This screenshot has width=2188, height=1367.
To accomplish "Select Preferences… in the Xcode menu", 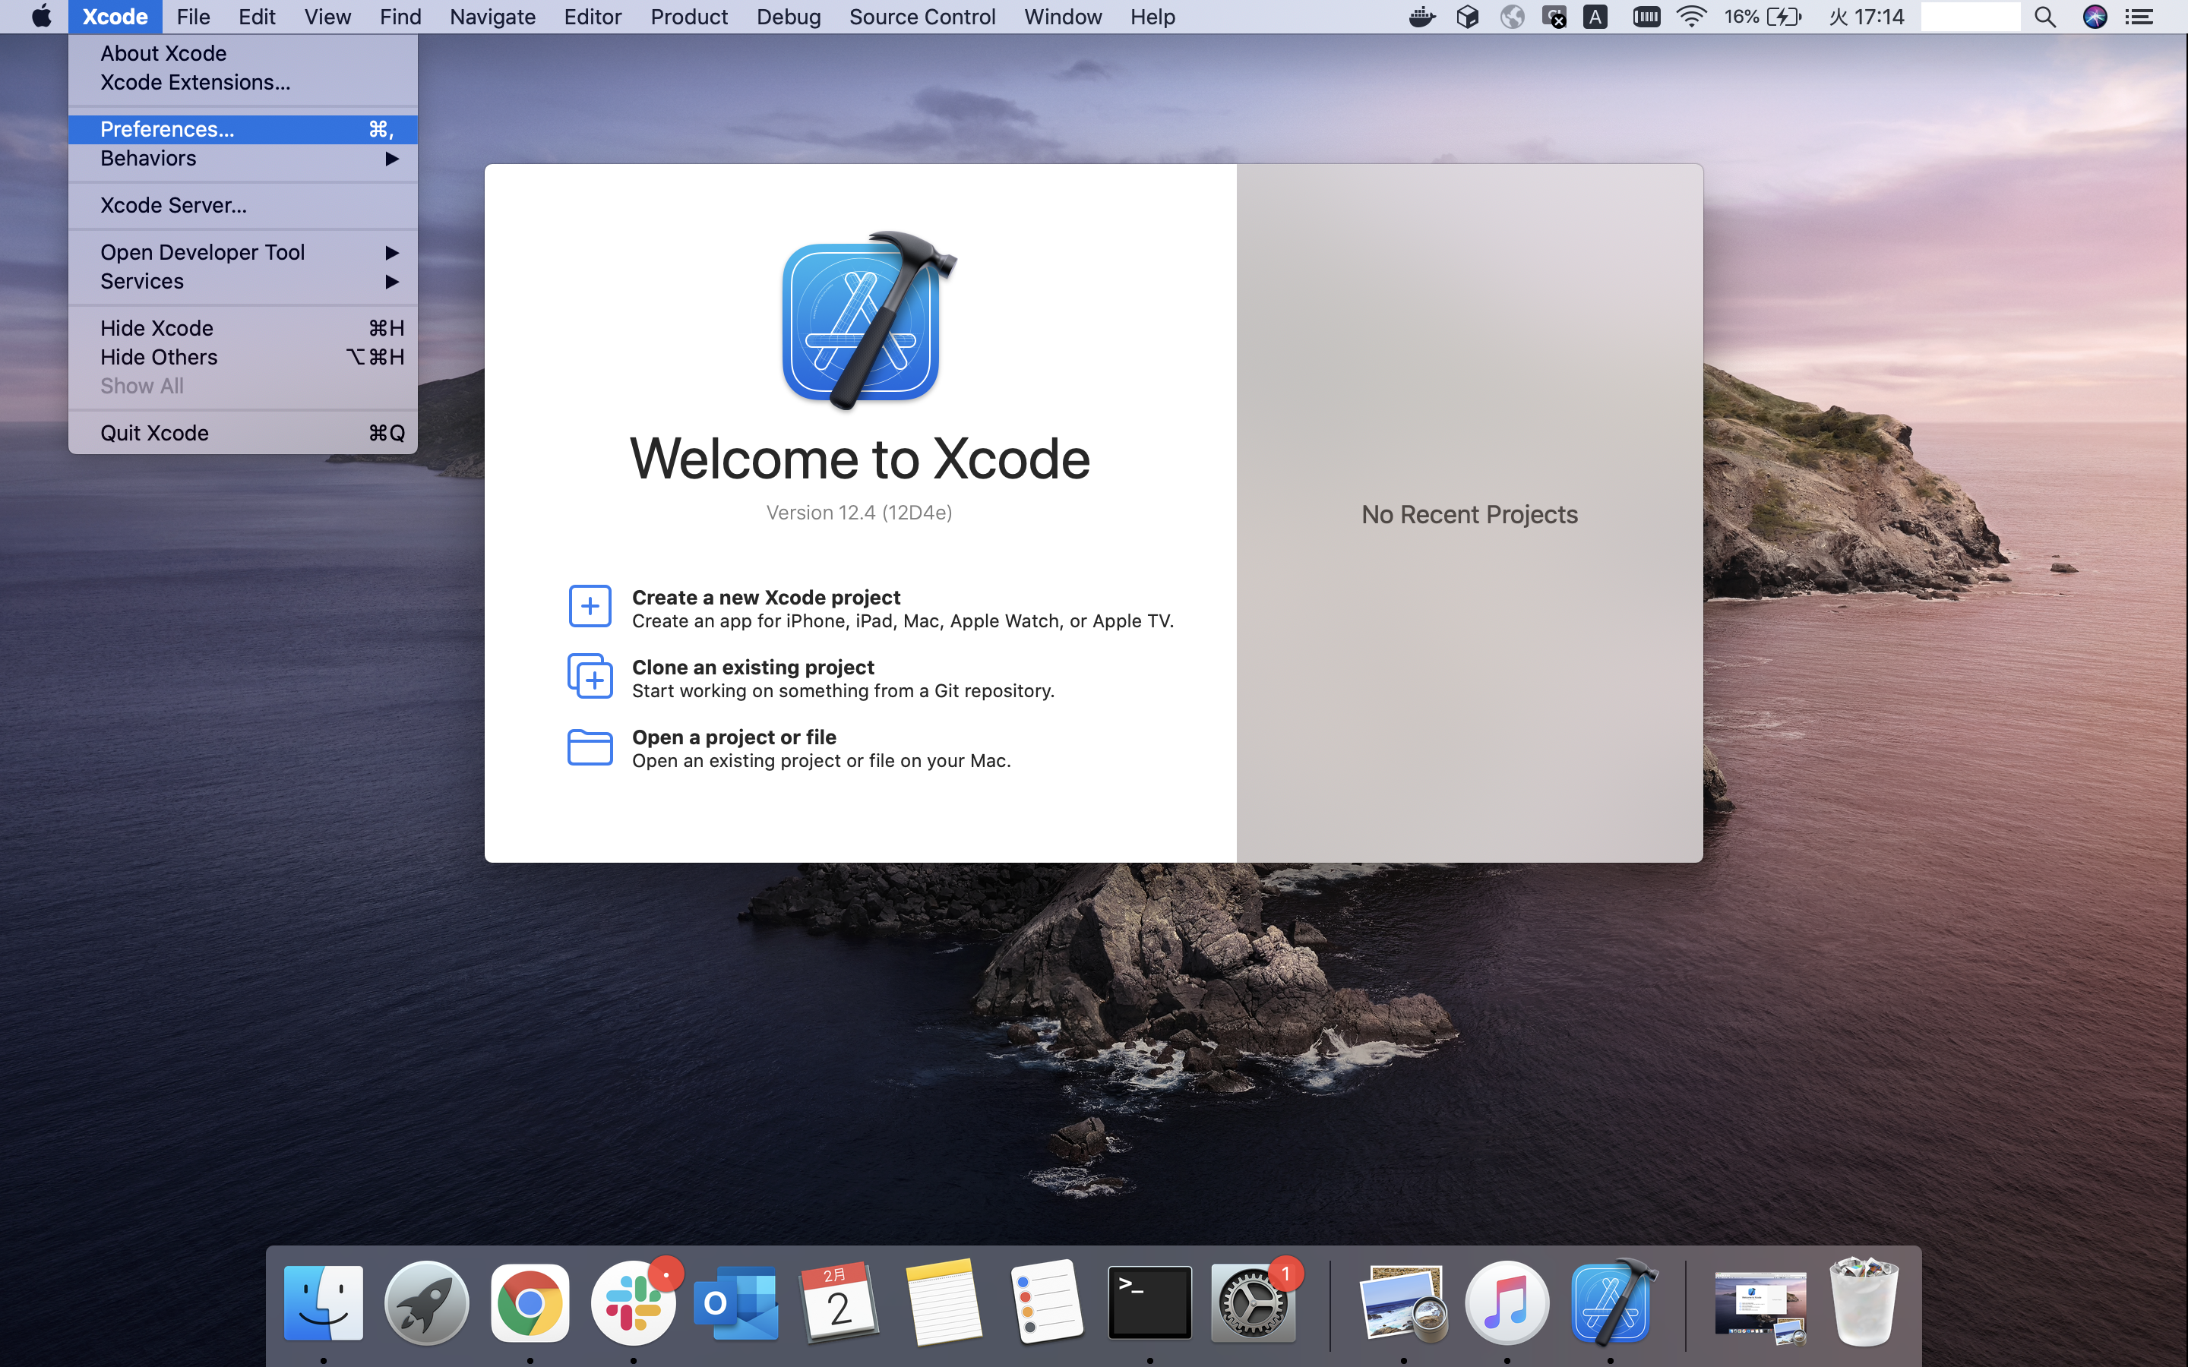I will (242, 129).
